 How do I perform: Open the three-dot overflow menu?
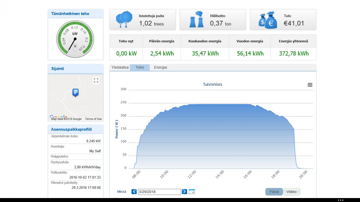341,200
